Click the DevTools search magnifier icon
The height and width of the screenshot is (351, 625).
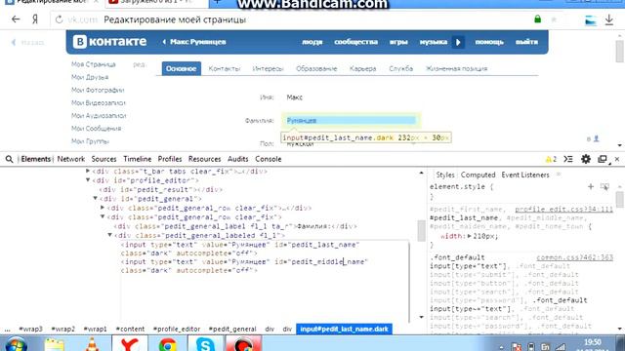pos(9,159)
